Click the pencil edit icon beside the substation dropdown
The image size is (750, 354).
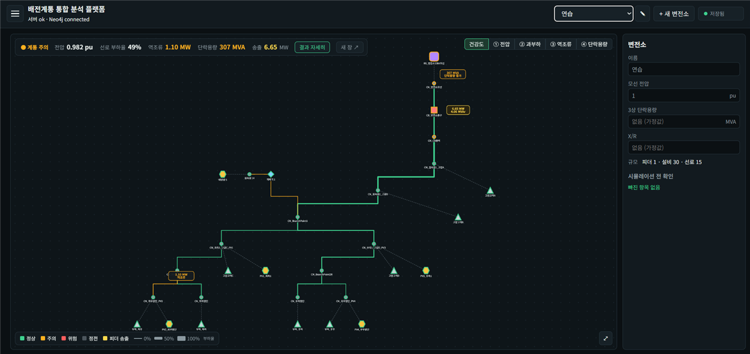pos(643,13)
